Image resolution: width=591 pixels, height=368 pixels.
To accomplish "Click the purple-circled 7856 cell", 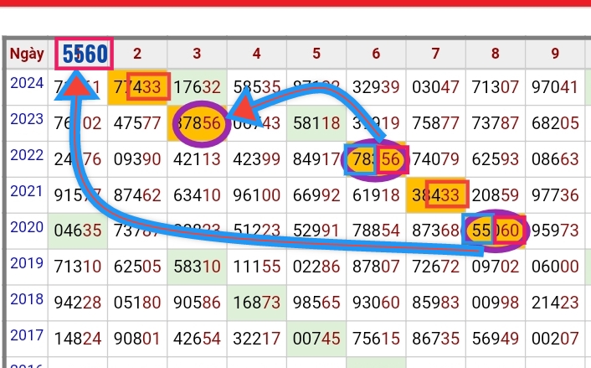I will pos(198,123).
